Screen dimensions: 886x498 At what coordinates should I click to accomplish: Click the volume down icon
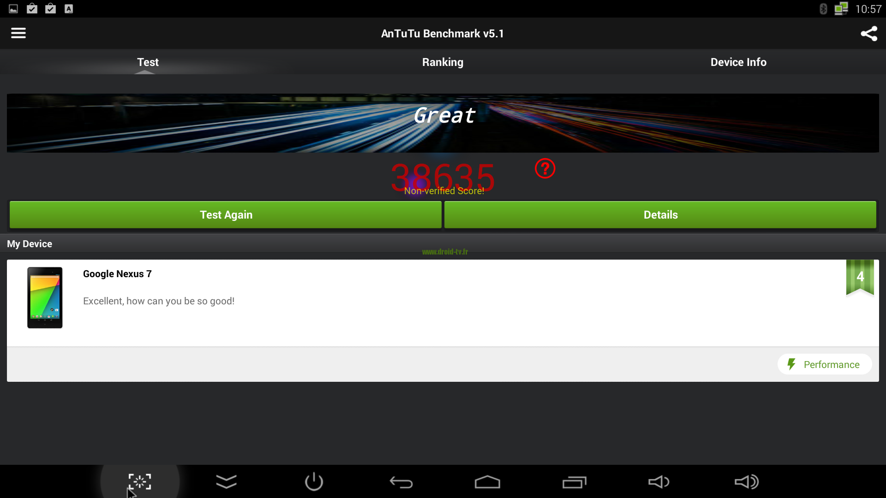pyautogui.click(x=659, y=481)
